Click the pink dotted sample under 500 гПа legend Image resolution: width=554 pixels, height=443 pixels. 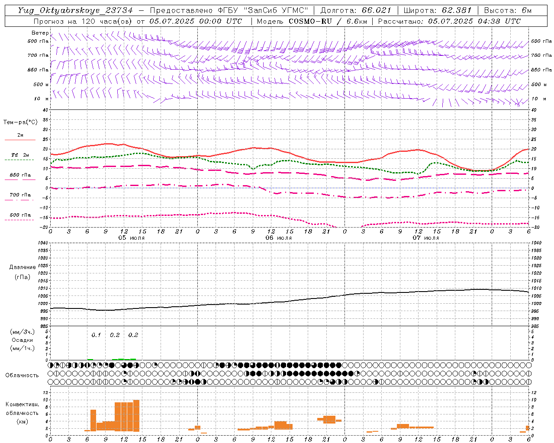(20, 220)
